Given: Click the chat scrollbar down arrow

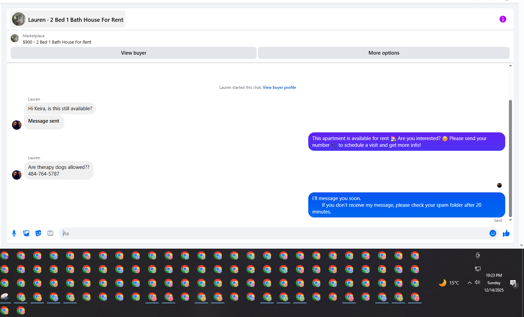Looking at the screenshot, I should pyautogui.click(x=510, y=220).
